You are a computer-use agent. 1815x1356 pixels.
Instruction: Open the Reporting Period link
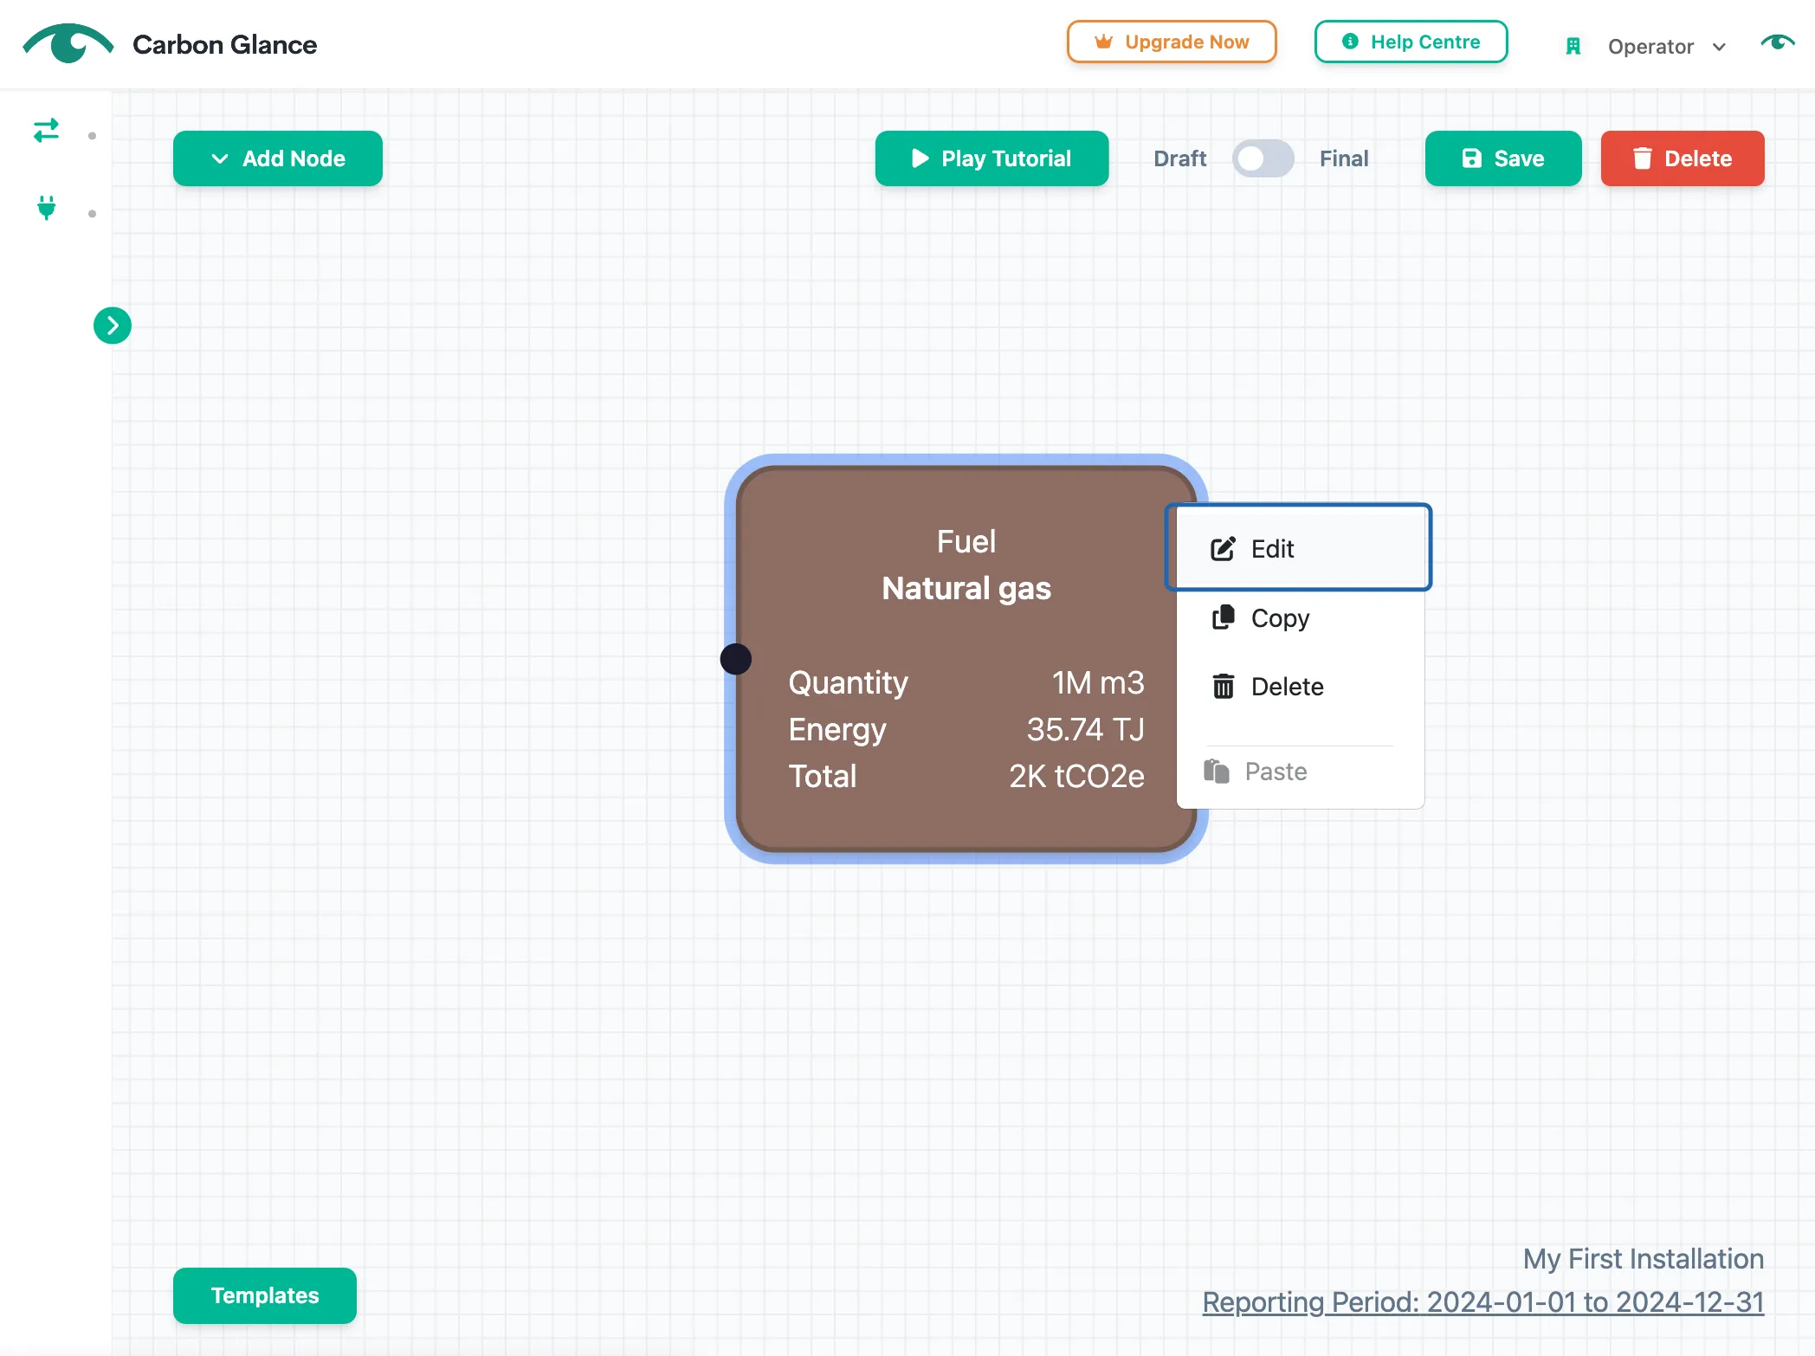click(1483, 1301)
